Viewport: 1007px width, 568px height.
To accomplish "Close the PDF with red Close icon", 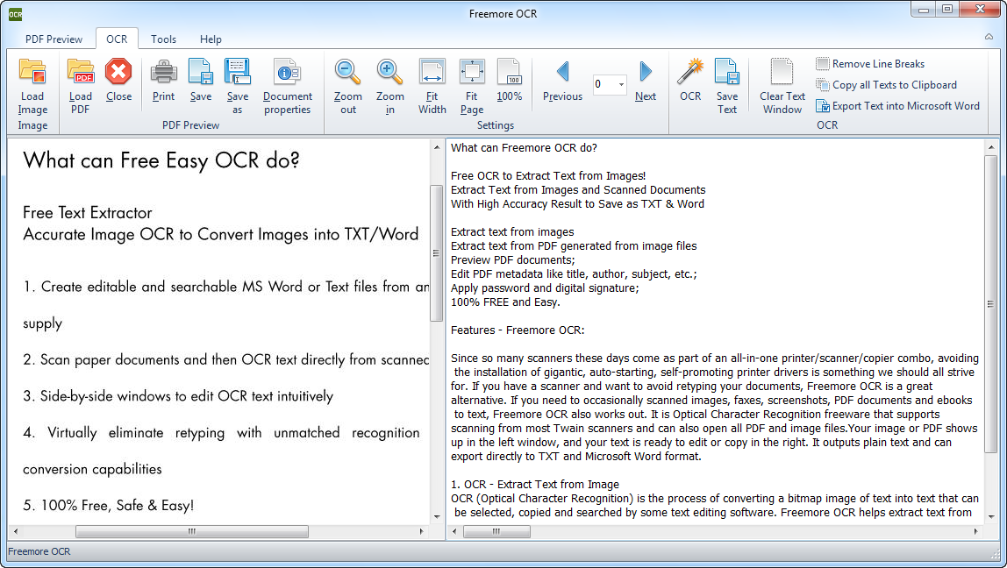I will pos(118,71).
